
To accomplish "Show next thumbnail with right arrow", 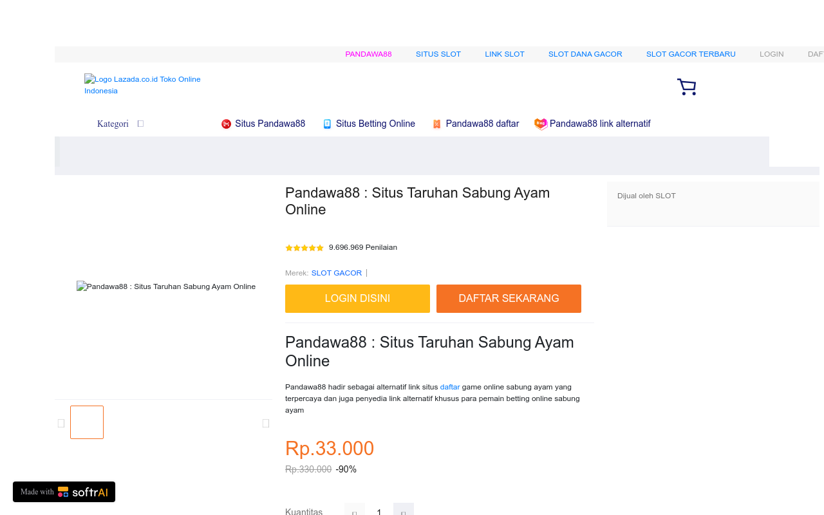I will point(266,423).
